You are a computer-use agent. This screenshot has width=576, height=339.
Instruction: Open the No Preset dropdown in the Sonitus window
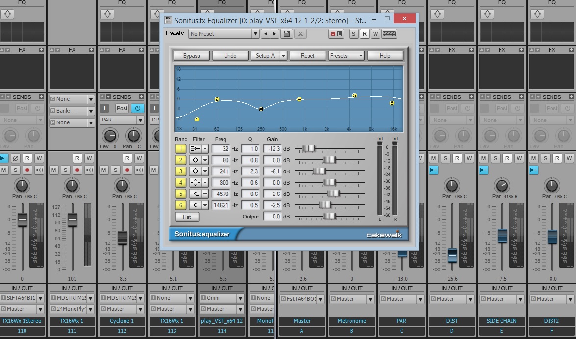coord(224,34)
